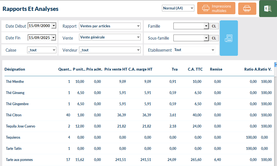Clear Famille filter with CL button

click(214, 26)
